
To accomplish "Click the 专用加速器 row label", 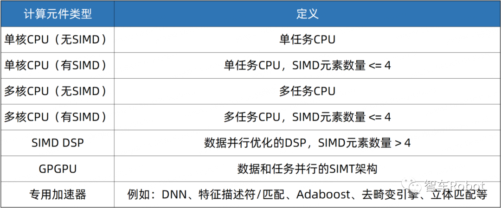I will point(58,195).
